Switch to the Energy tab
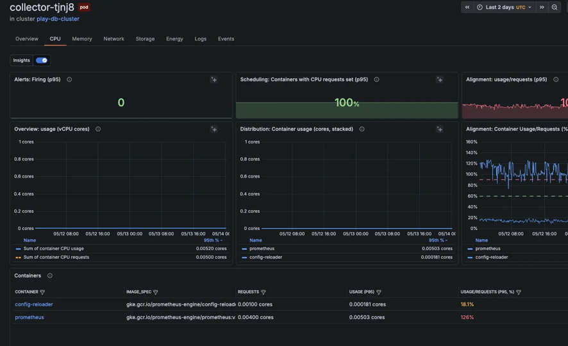The width and height of the screenshot is (568, 346). tap(174, 38)
